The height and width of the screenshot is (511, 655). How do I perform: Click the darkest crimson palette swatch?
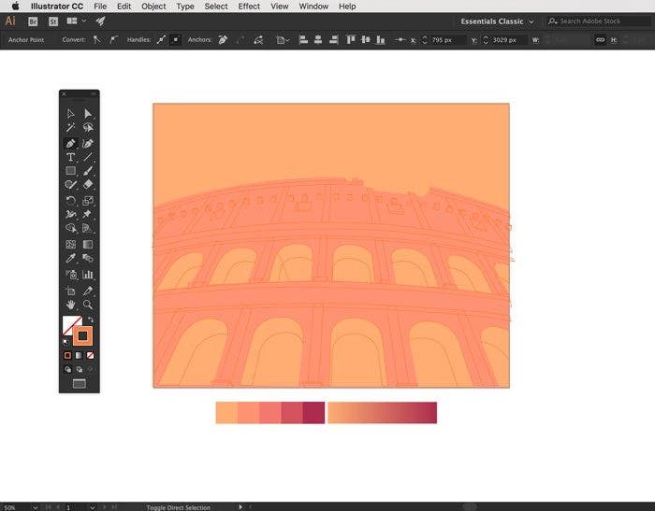click(x=313, y=412)
